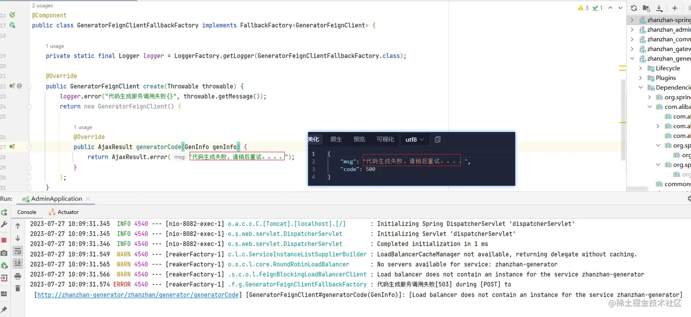
Task: Click the implements gutter icon on line 22
Action: (12, 86)
